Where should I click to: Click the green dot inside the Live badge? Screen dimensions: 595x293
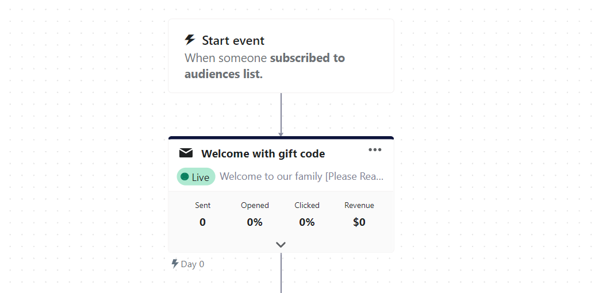[x=185, y=176]
